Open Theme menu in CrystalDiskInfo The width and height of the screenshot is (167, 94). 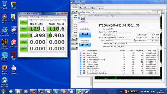pos(97,16)
